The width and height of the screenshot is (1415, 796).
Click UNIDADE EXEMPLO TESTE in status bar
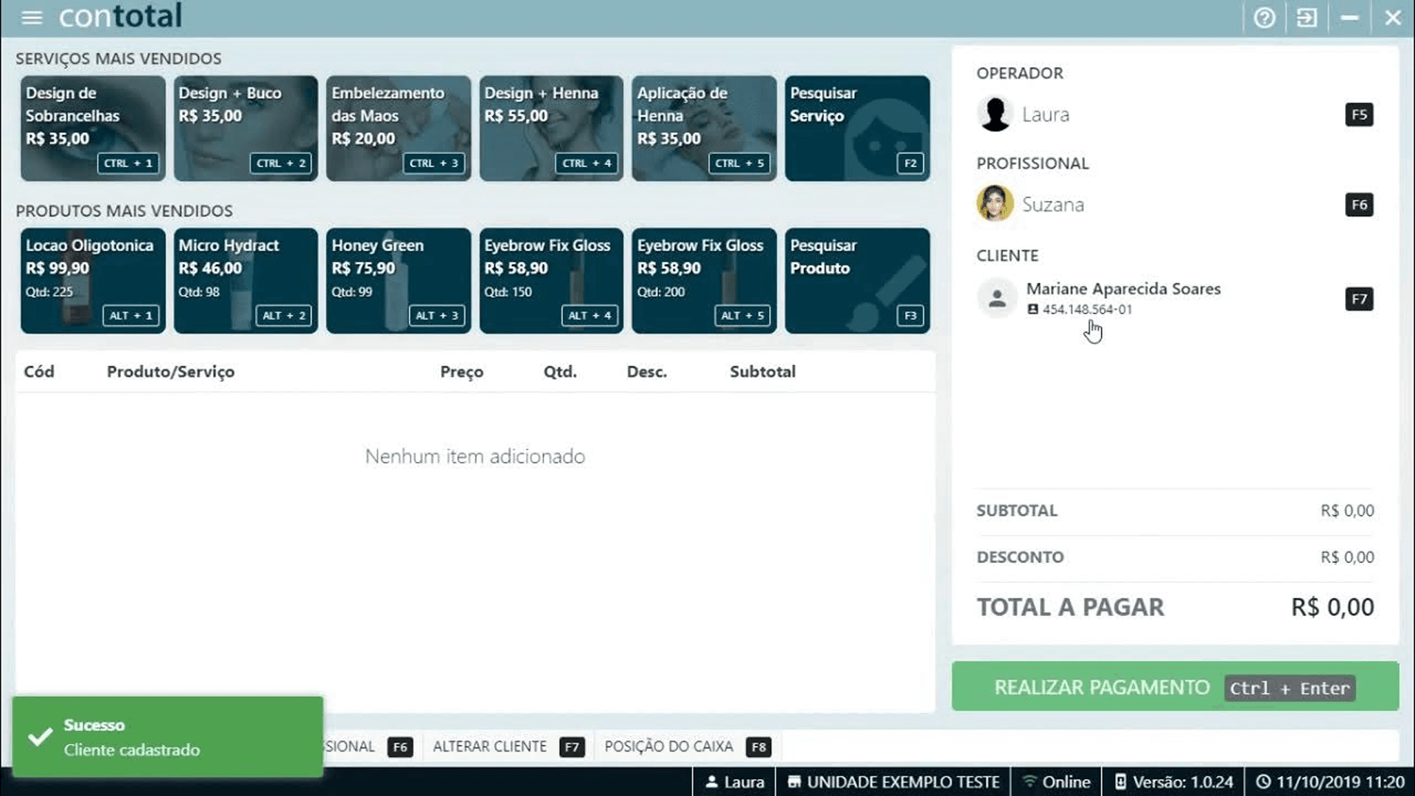coord(894,782)
